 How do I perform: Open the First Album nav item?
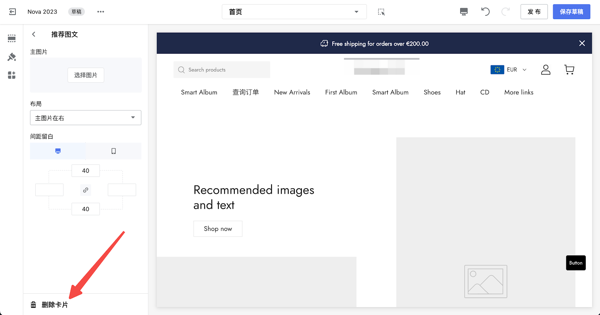coord(341,92)
